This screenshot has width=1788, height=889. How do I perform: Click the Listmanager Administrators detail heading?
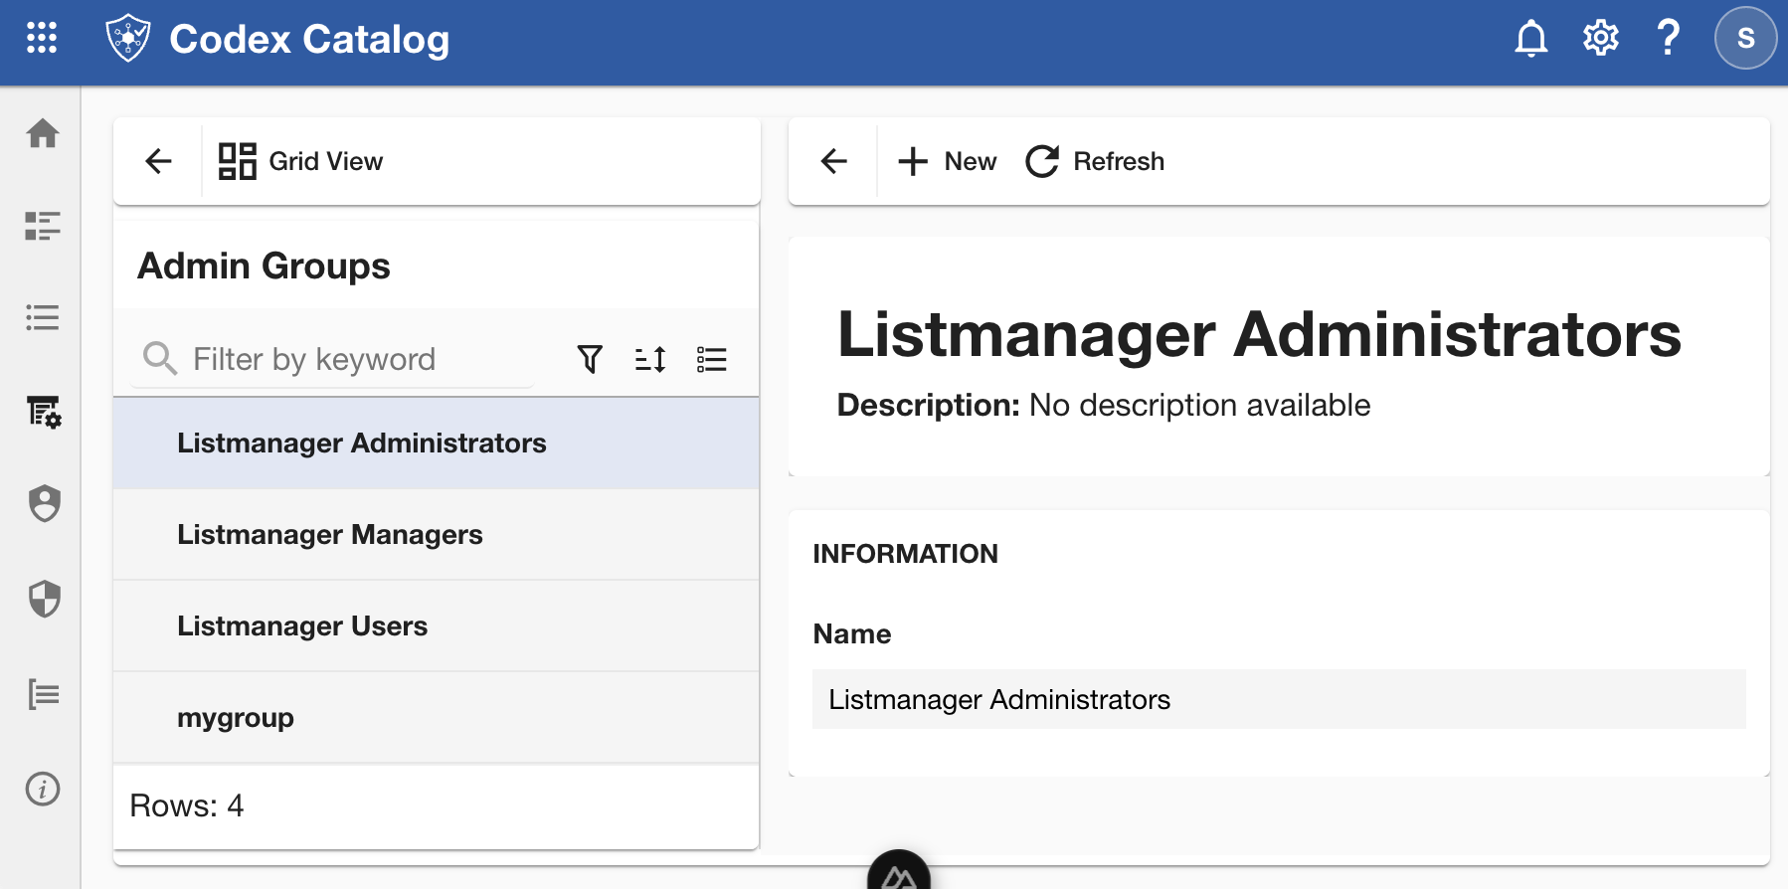[x=1259, y=334]
